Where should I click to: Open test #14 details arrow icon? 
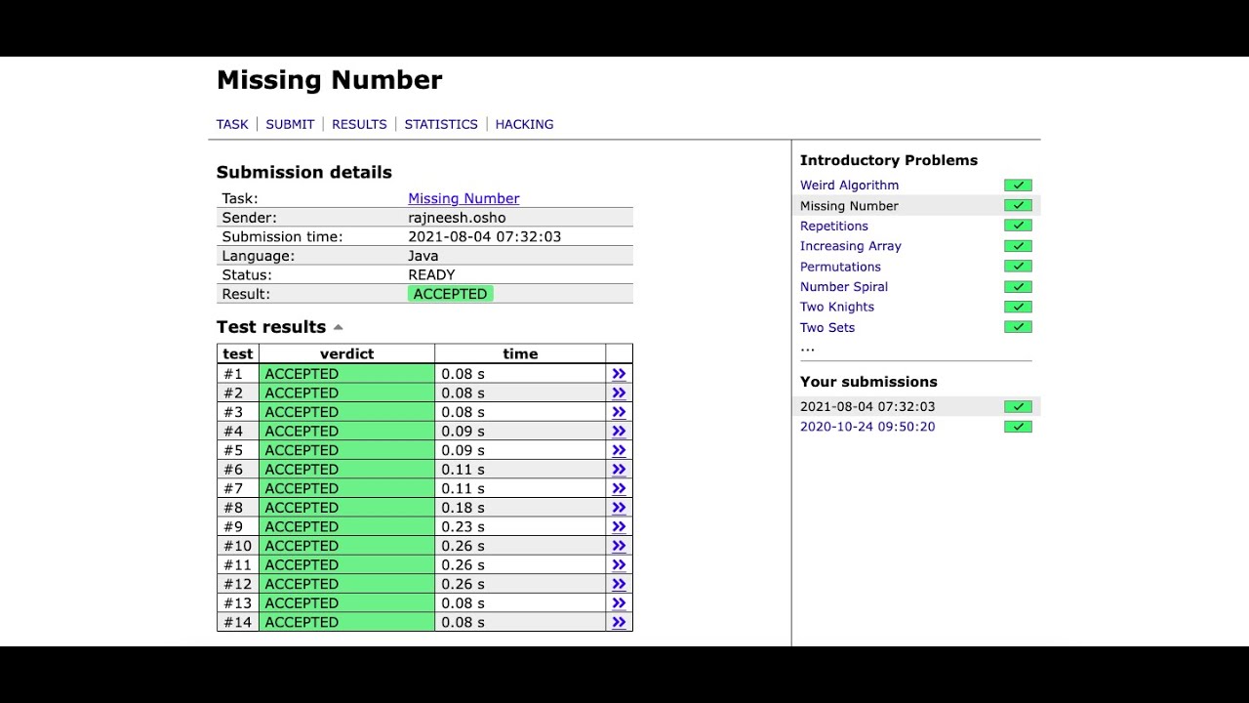tap(619, 622)
